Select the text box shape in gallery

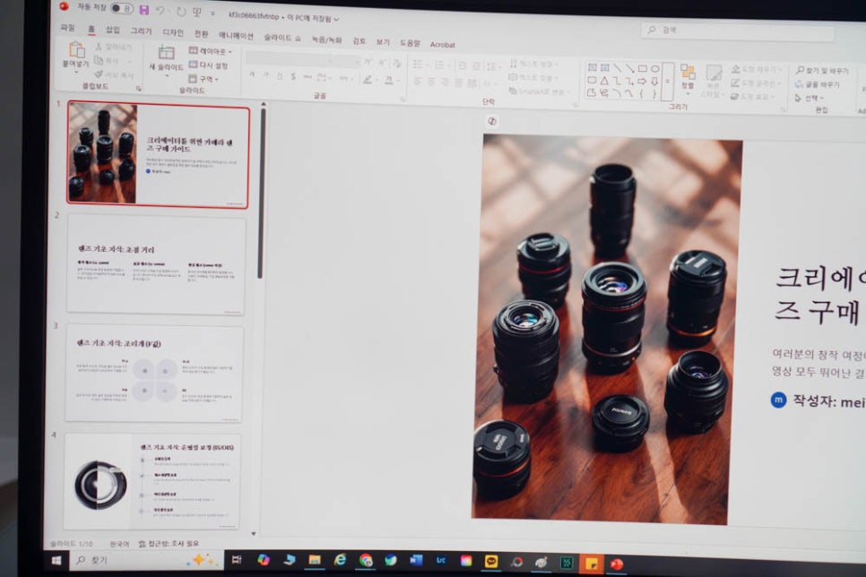pos(592,67)
